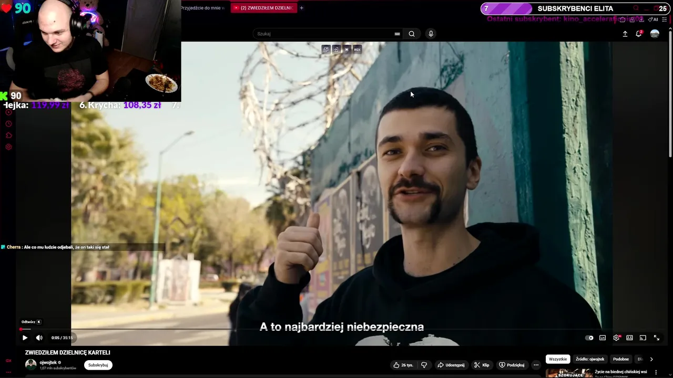
Task: Dislike the video with thumbs down
Action: point(424,365)
